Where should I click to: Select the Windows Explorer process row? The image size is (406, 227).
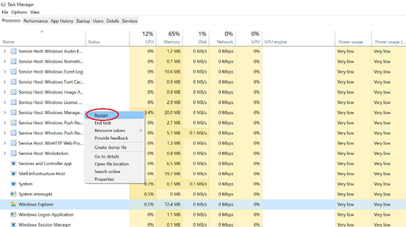click(203, 205)
